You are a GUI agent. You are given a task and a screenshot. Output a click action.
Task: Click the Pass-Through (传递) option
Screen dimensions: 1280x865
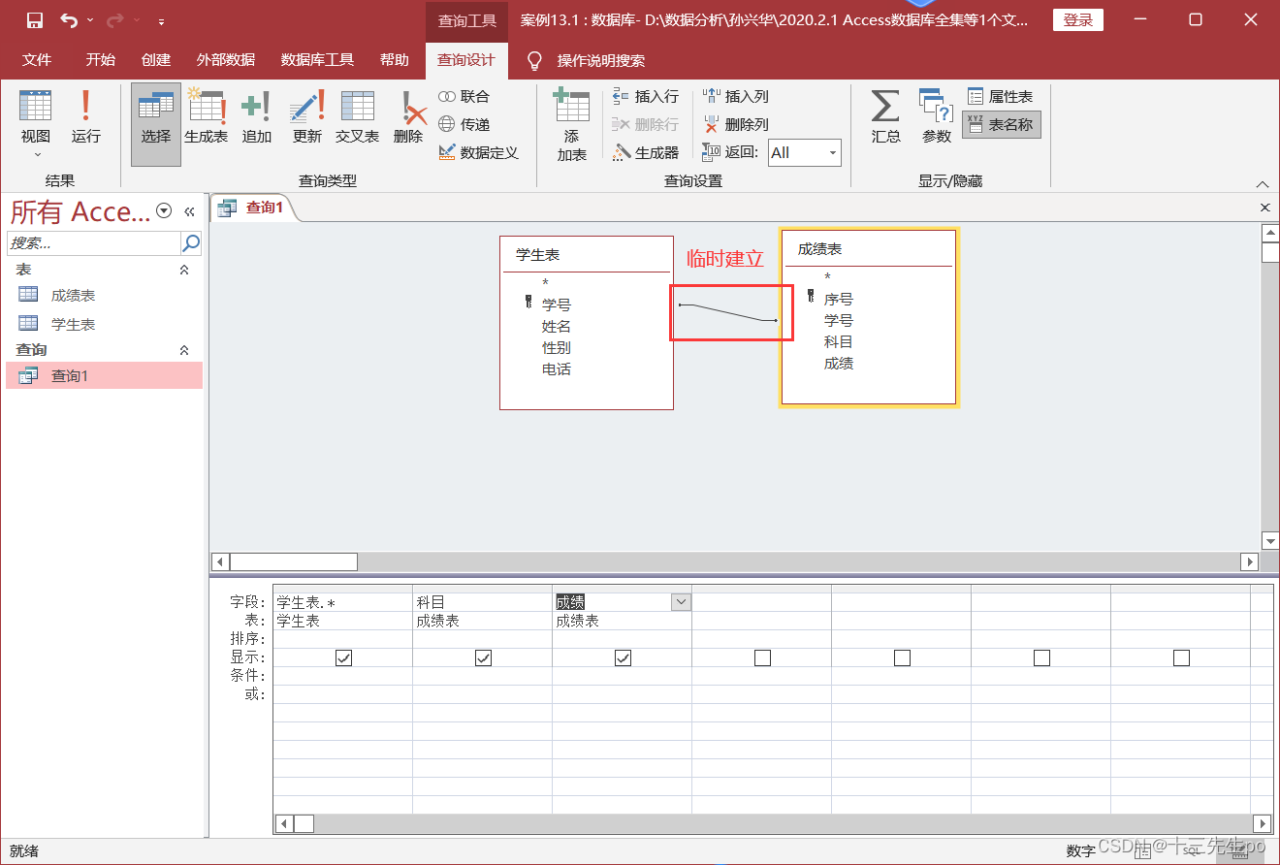point(464,124)
